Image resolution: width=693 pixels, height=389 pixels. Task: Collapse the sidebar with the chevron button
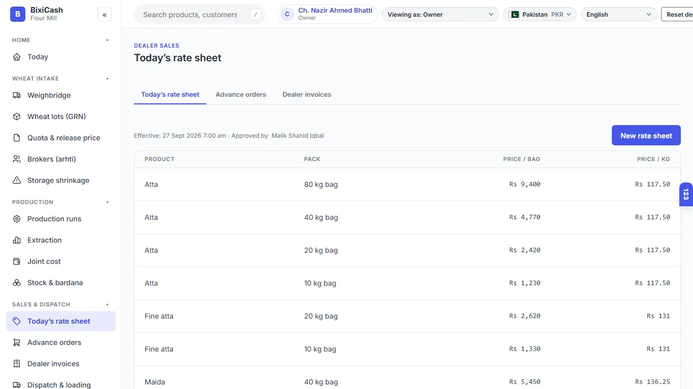click(x=105, y=15)
